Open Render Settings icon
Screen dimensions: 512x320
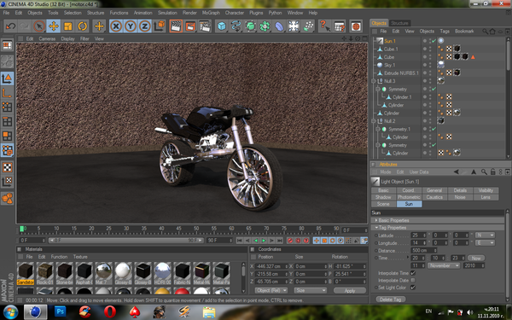pos(205,26)
